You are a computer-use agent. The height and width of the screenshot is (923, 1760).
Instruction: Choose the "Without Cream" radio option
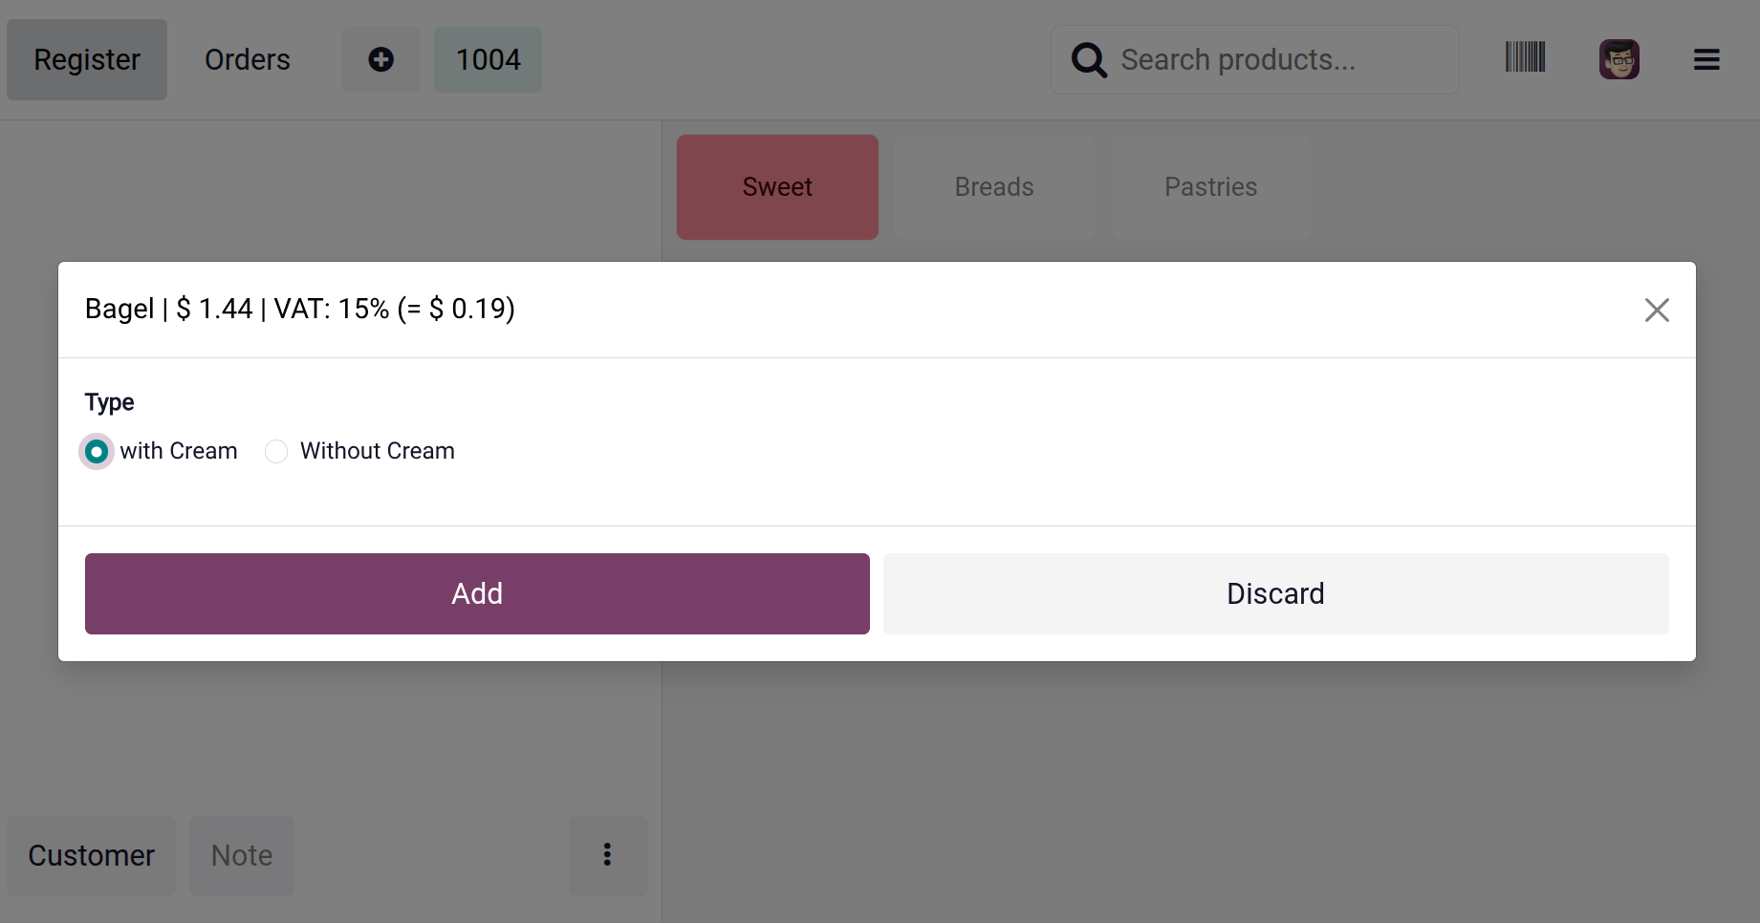click(276, 451)
